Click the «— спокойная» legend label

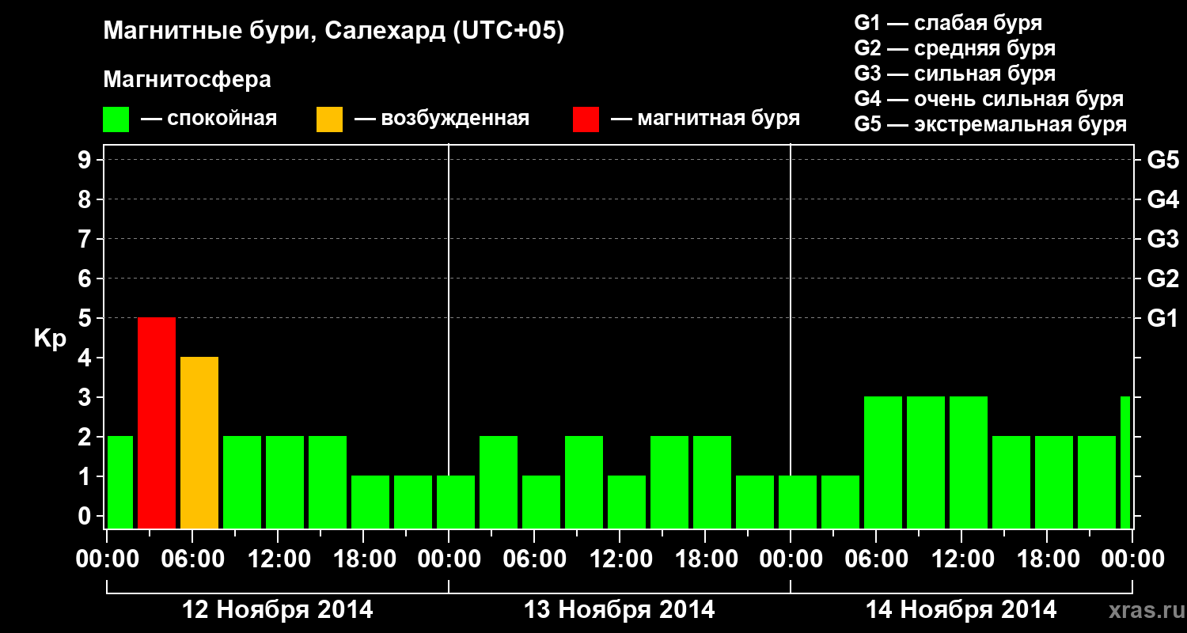(208, 119)
